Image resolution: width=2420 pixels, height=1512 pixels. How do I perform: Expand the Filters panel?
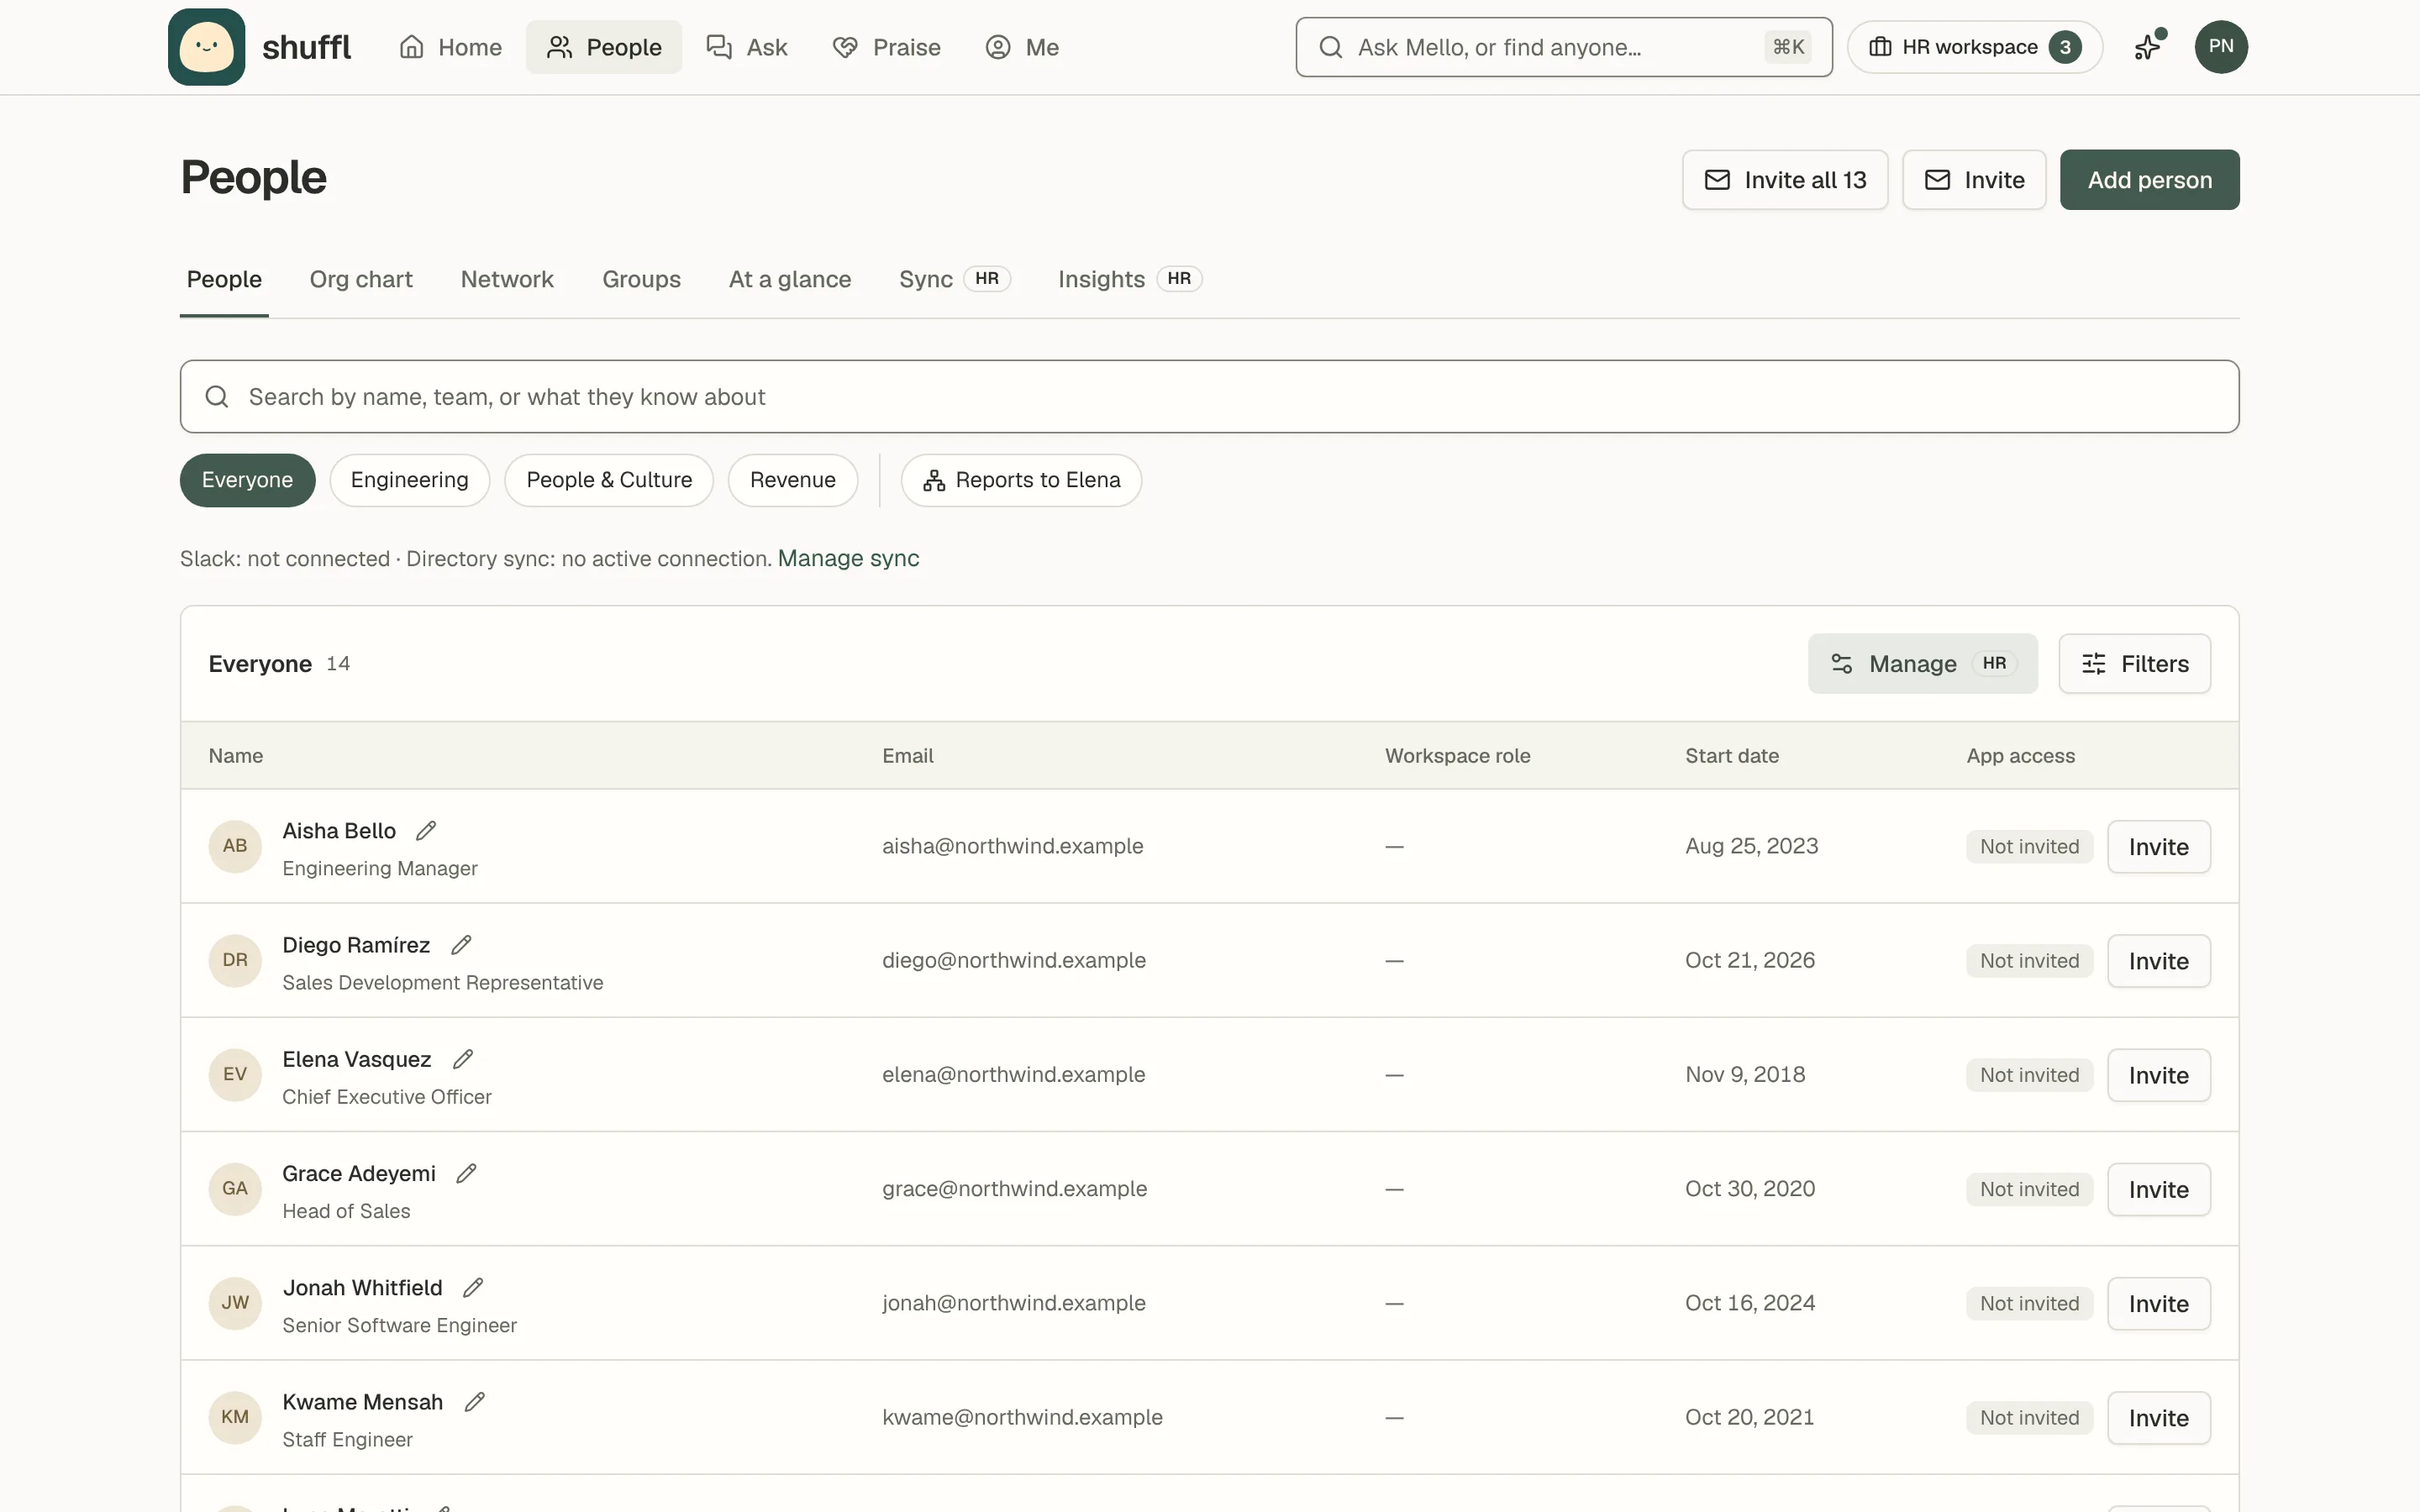2134,663
